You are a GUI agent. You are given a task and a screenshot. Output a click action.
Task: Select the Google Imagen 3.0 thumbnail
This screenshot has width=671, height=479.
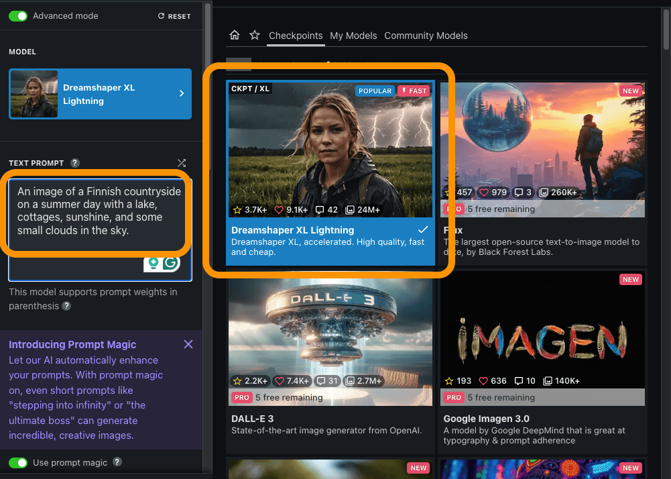coord(542,339)
